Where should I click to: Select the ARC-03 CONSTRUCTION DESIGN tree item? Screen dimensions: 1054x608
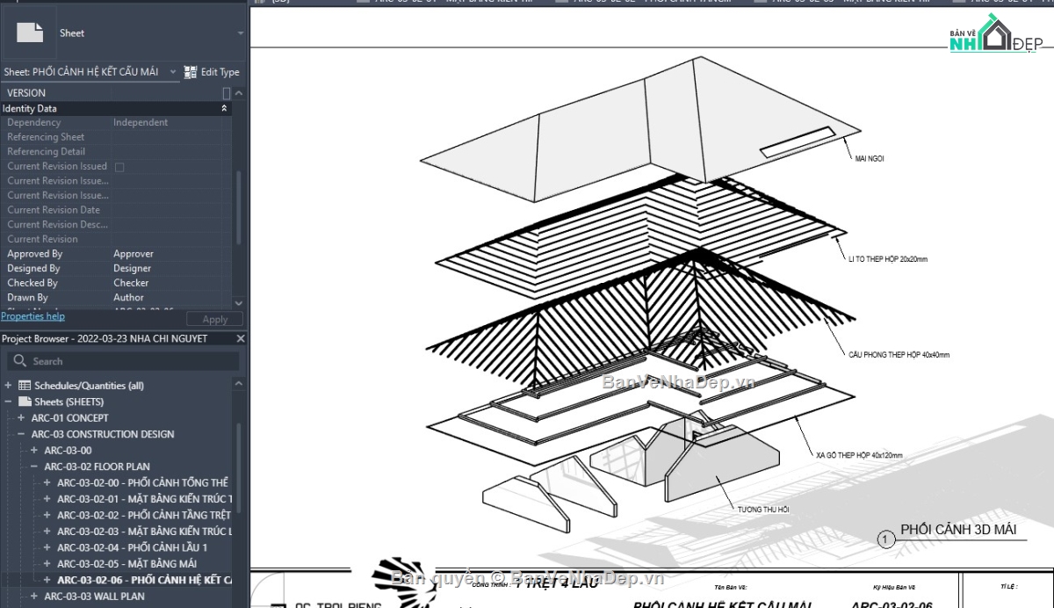(103, 434)
